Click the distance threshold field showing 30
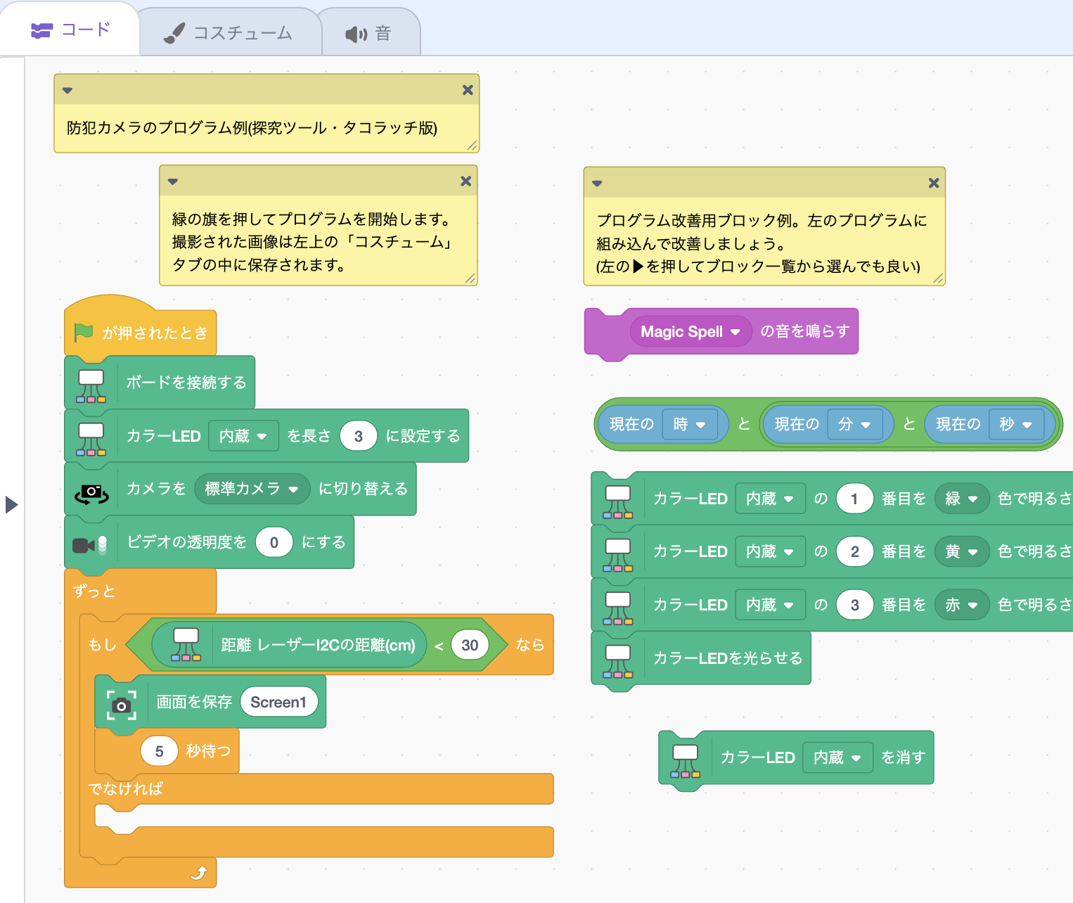 pos(470,645)
